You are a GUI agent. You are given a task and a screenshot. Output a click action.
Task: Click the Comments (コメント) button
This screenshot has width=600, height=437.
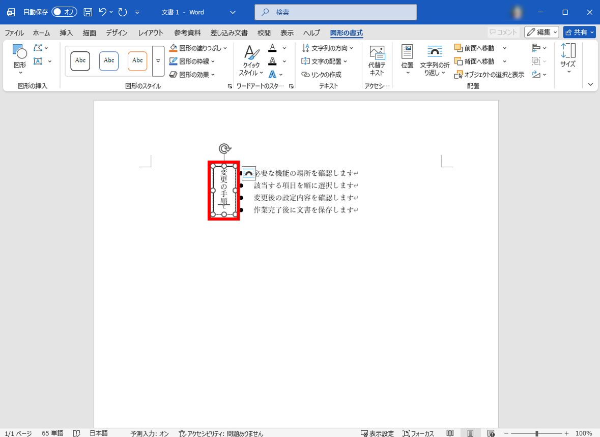point(503,33)
